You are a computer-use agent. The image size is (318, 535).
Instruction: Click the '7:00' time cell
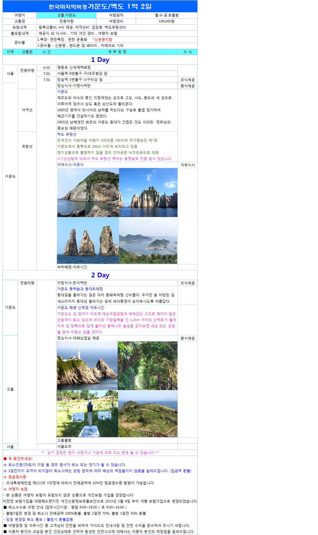tap(47, 74)
